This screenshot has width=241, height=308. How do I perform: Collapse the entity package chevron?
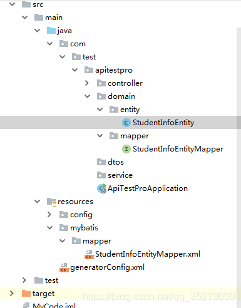coord(100,110)
